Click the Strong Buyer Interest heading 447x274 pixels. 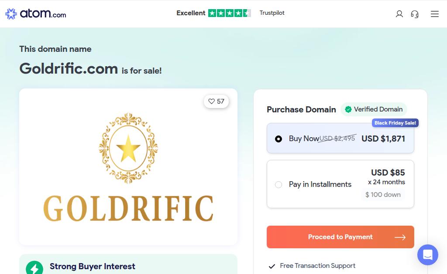[93, 266]
